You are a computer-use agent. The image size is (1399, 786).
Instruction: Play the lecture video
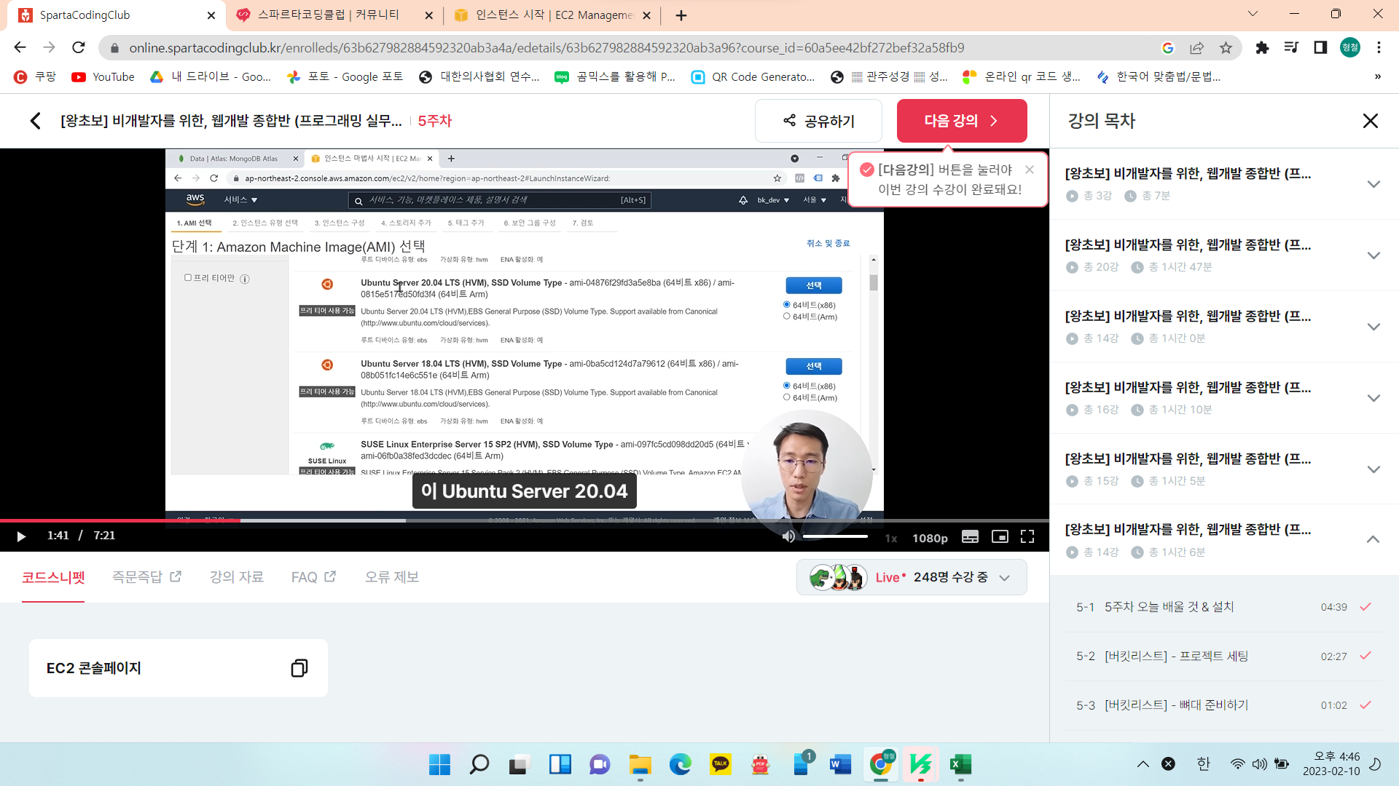pos(21,536)
